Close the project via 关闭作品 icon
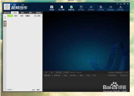The width and height of the screenshot is (134, 96). pos(101,8)
